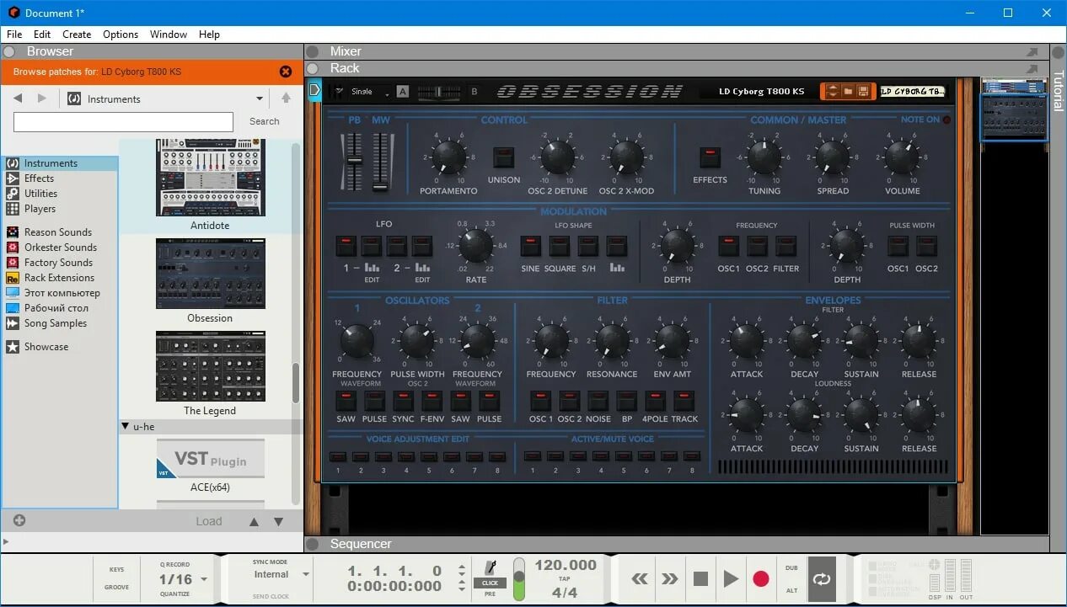The height and width of the screenshot is (607, 1067).
Task: Open the Tutorial side tab
Action: coord(1059,91)
